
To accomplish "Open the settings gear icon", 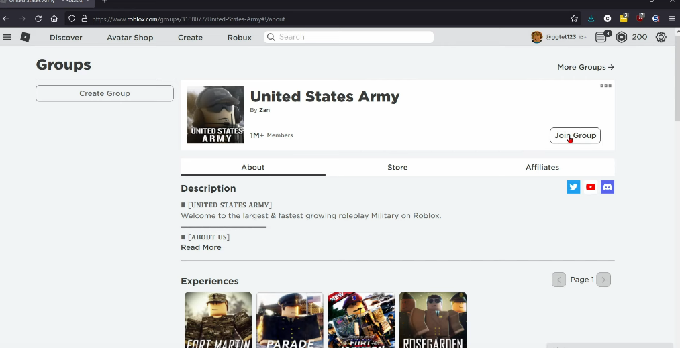I will [x=661, y=37].
